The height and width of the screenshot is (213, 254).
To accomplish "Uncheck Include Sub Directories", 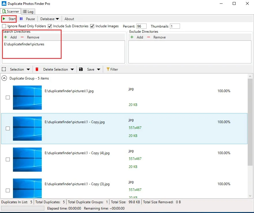I will [x=50, y=26].
